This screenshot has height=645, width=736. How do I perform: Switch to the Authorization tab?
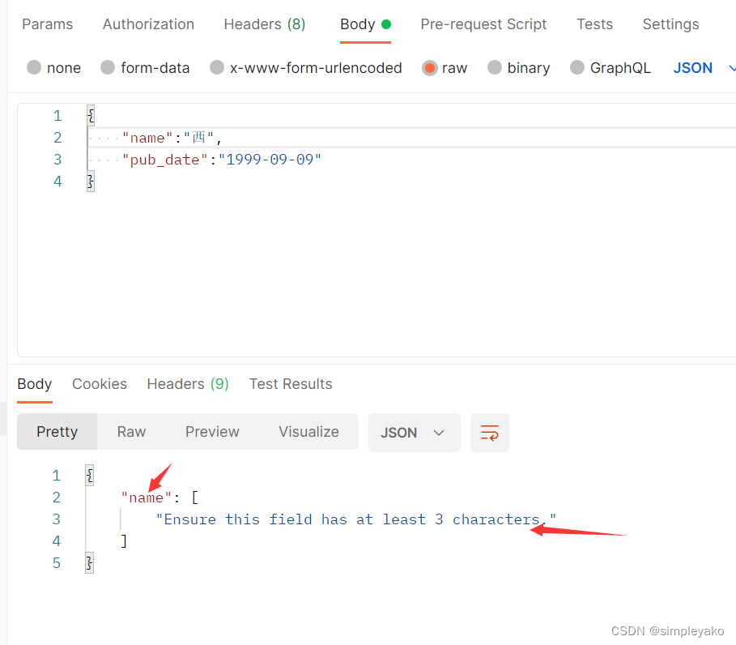click(x=148, y=24)
